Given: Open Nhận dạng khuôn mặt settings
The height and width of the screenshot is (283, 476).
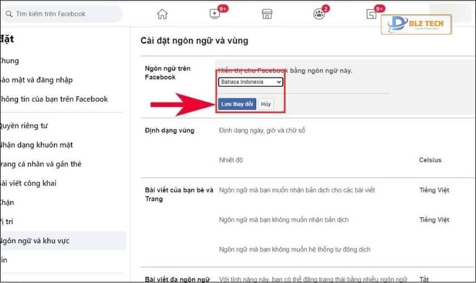Looking at the screenshot, I should [36, 145].
